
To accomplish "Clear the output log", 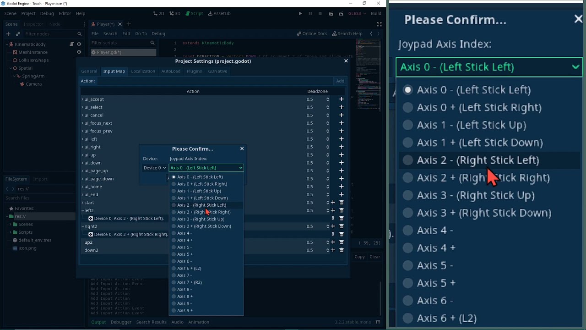I will [x=375, y=257].
